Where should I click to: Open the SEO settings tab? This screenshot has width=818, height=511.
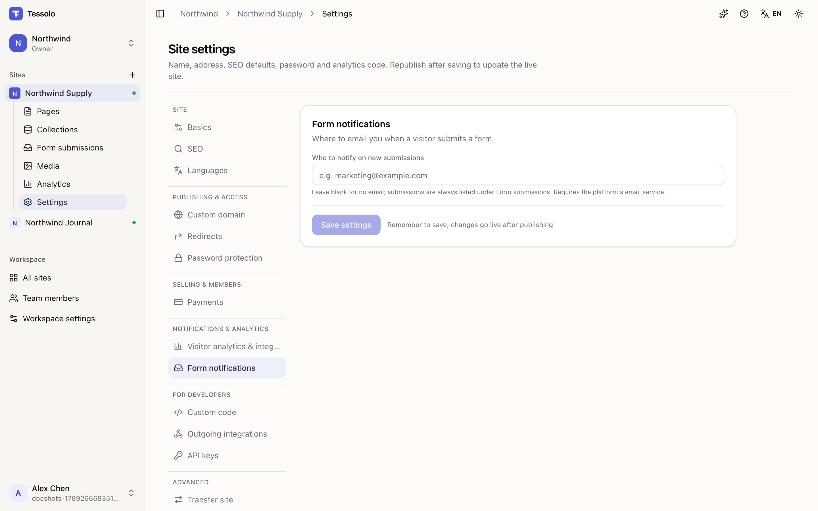coord(227,149)
